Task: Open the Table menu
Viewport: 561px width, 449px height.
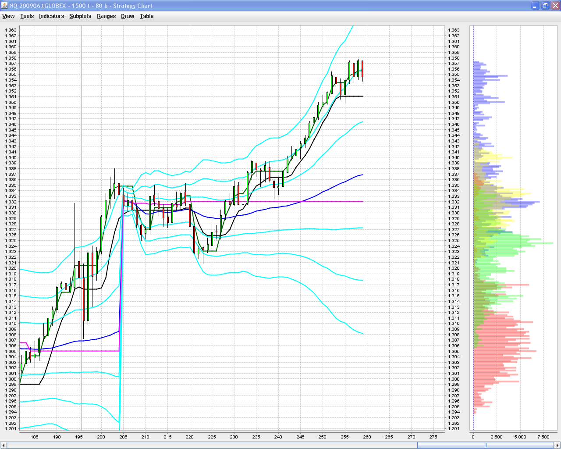Action: coord(147,16)
